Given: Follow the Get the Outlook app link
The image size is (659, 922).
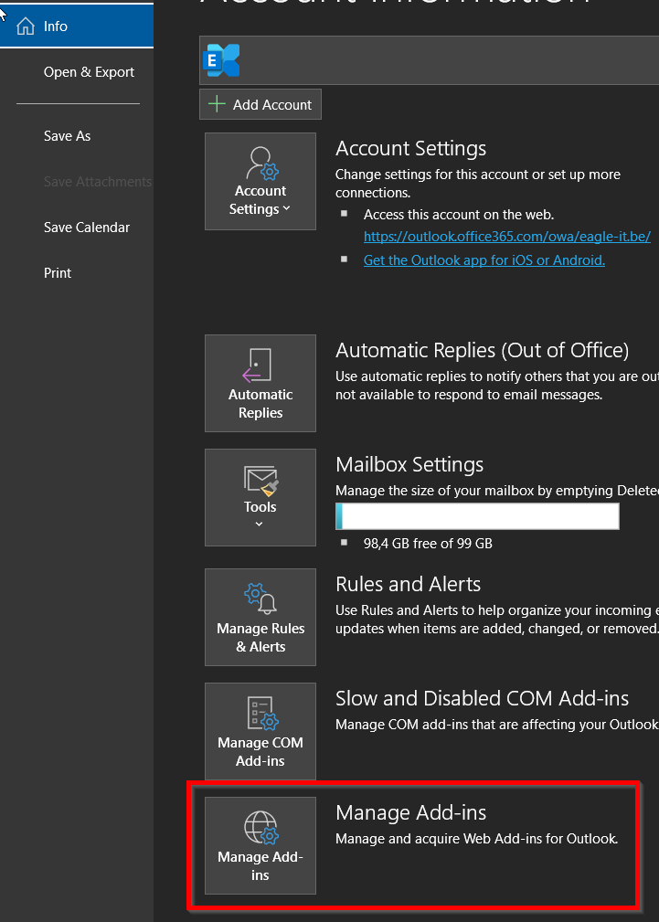Looking at the screenshot, I should coord(484,260).
